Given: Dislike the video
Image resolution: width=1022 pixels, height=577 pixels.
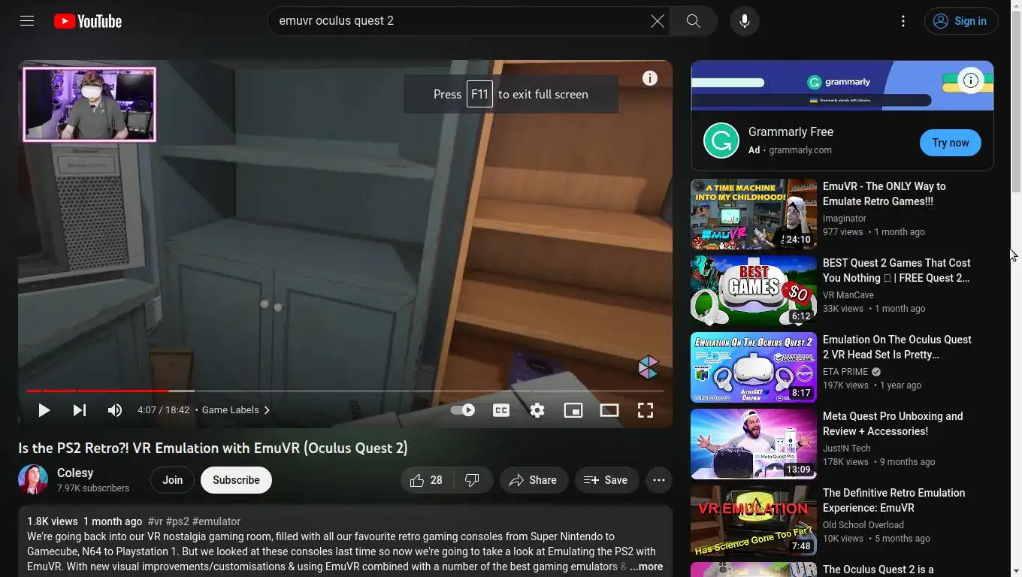Looking at the screenshot, I should click(x=473, y=480).
